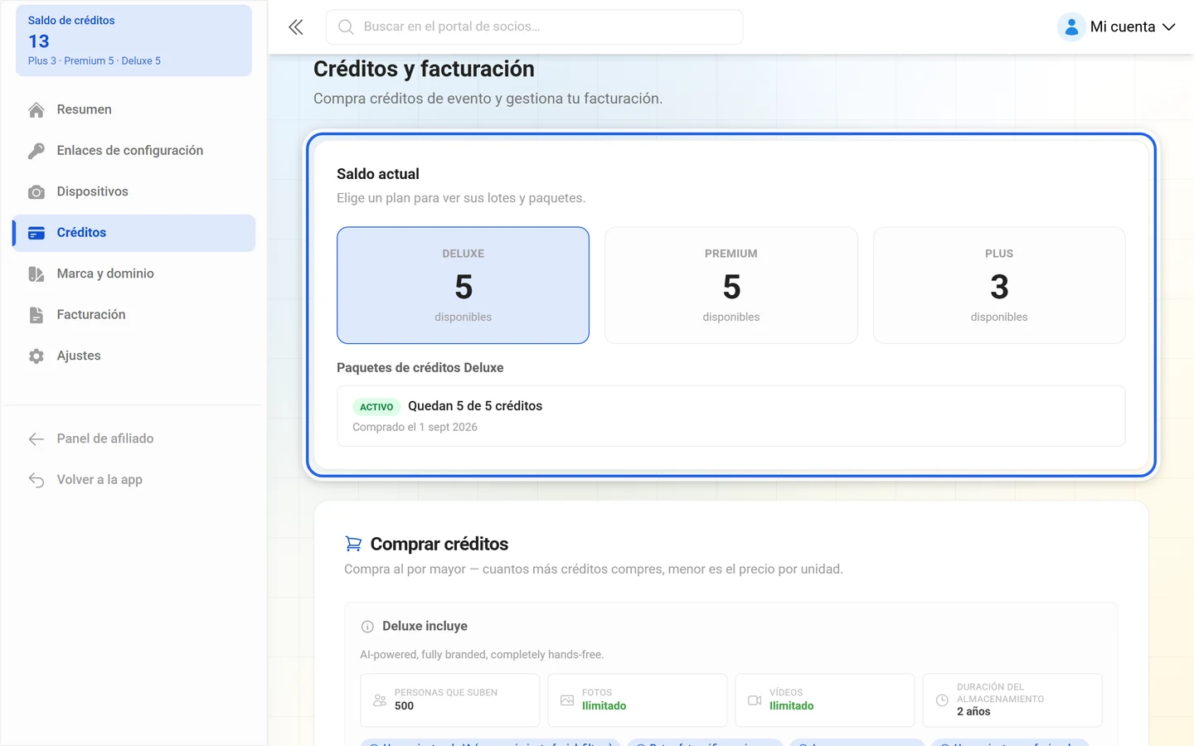This screenshot has width=1194, height=746.
Task: Collapse the sidebar with the double chevron
Action: [296, 27]
